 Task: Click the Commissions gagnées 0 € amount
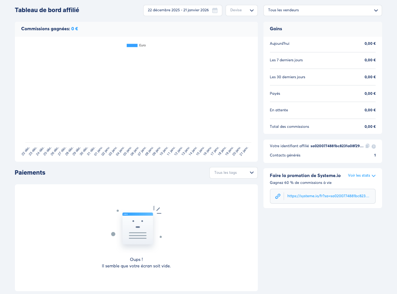pos(75,29)
